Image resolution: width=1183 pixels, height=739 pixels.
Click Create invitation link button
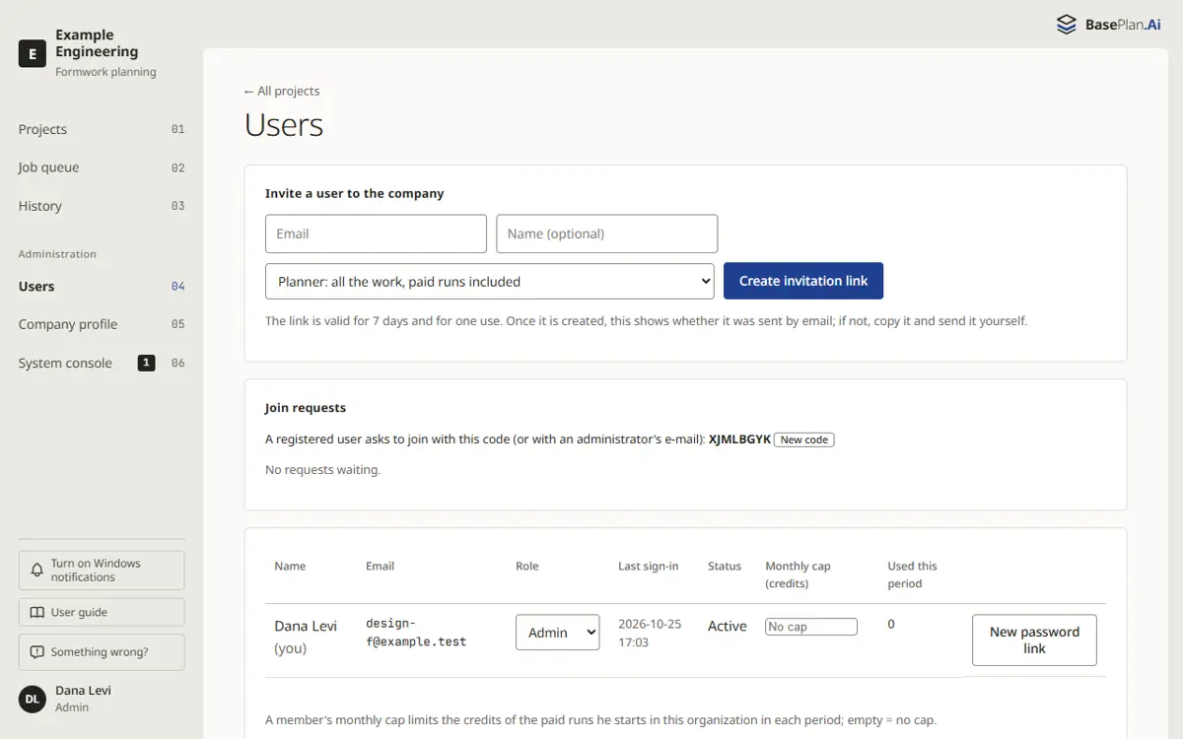(x=803, y=281)
